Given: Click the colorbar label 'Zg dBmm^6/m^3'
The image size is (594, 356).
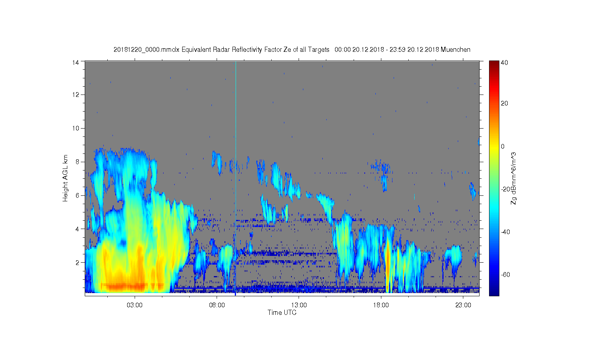Looking at the screenshot, I should 514,178.
